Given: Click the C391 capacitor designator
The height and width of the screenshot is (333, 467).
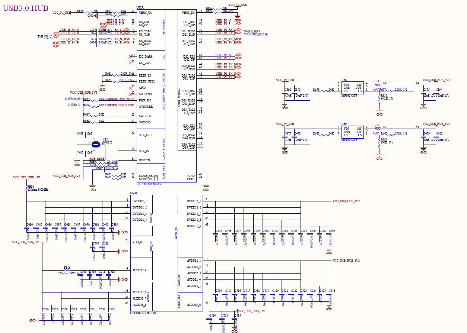Looking at the screenshot, I should pos(288,90).
